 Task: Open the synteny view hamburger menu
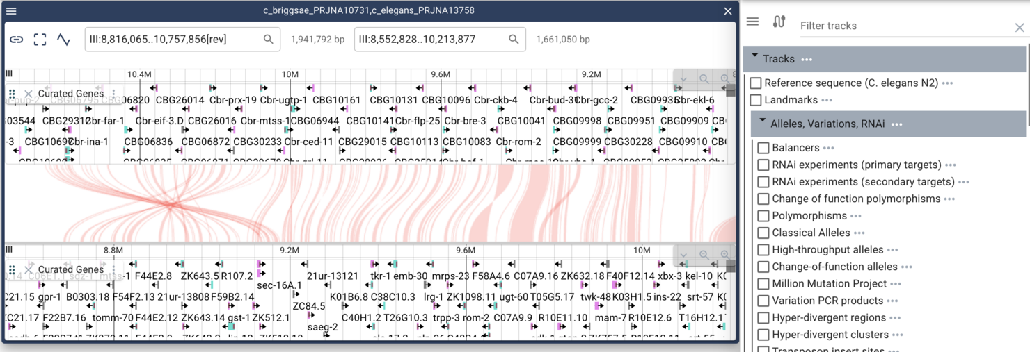[11, 11]
